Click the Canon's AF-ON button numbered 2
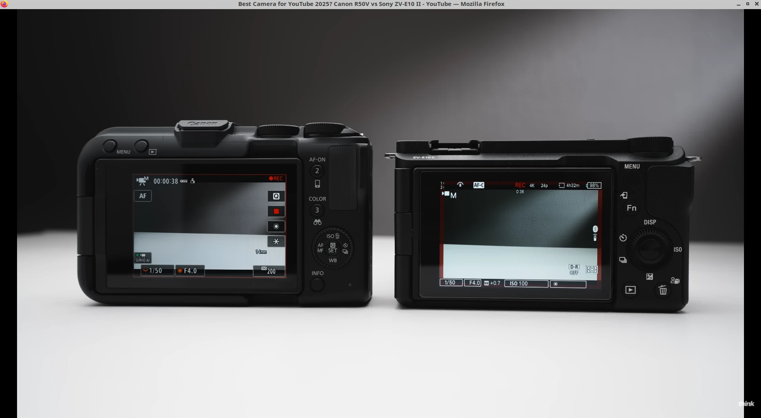The image size is (761, 418). coord(317,171)
